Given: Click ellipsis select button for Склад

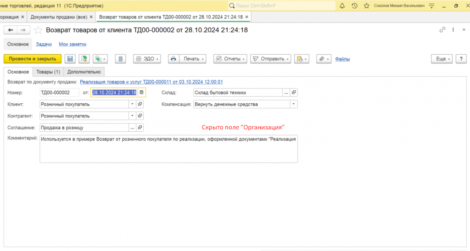Looking at the screenshot, I should coord(286,93).
